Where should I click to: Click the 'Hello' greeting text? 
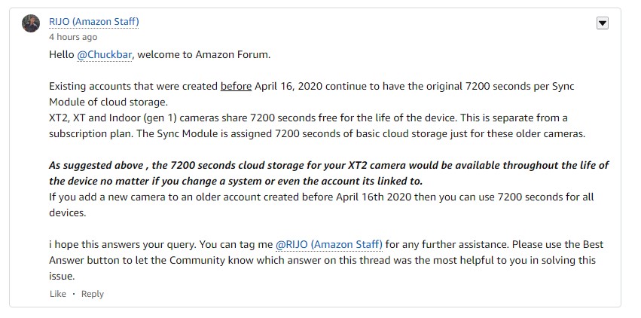pos(61,55)
